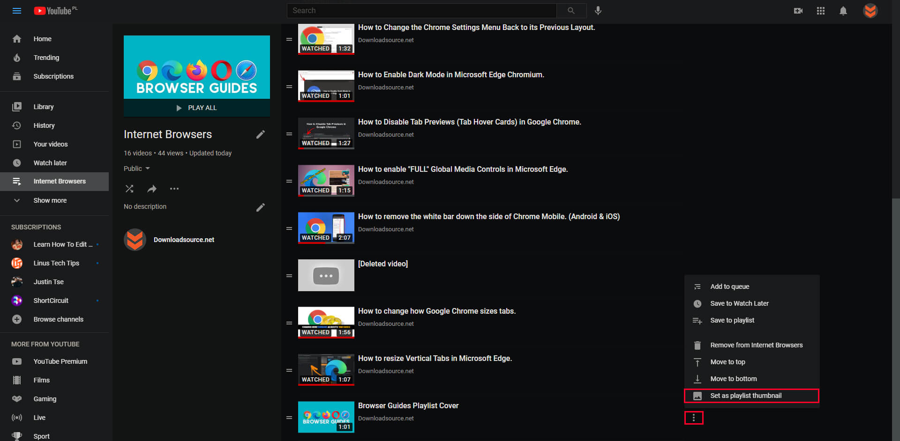Go to Home in the sidebar
The width and height of the screenshot is (900, 441).
click(x=54, y=39)
